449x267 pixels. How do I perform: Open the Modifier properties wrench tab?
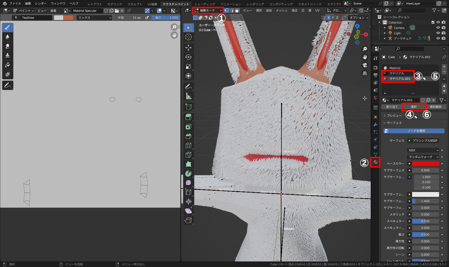[376, 125]
